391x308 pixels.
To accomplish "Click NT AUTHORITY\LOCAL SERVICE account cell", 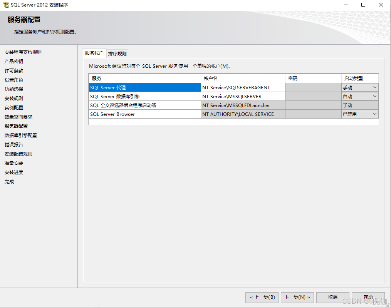I will pos(243,114).
